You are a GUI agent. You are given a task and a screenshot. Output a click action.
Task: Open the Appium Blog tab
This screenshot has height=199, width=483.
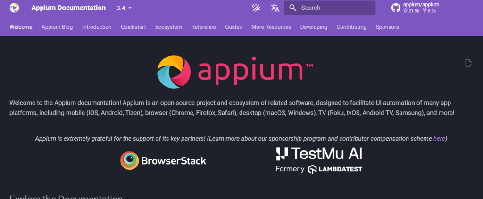click(57, 27)
